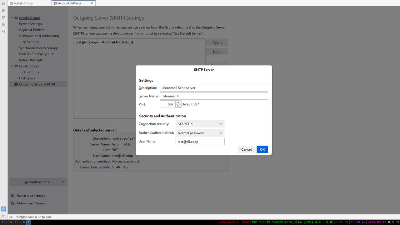Open Add-ons and Themes link
400x225 pixels.
(x=31, y=203)
